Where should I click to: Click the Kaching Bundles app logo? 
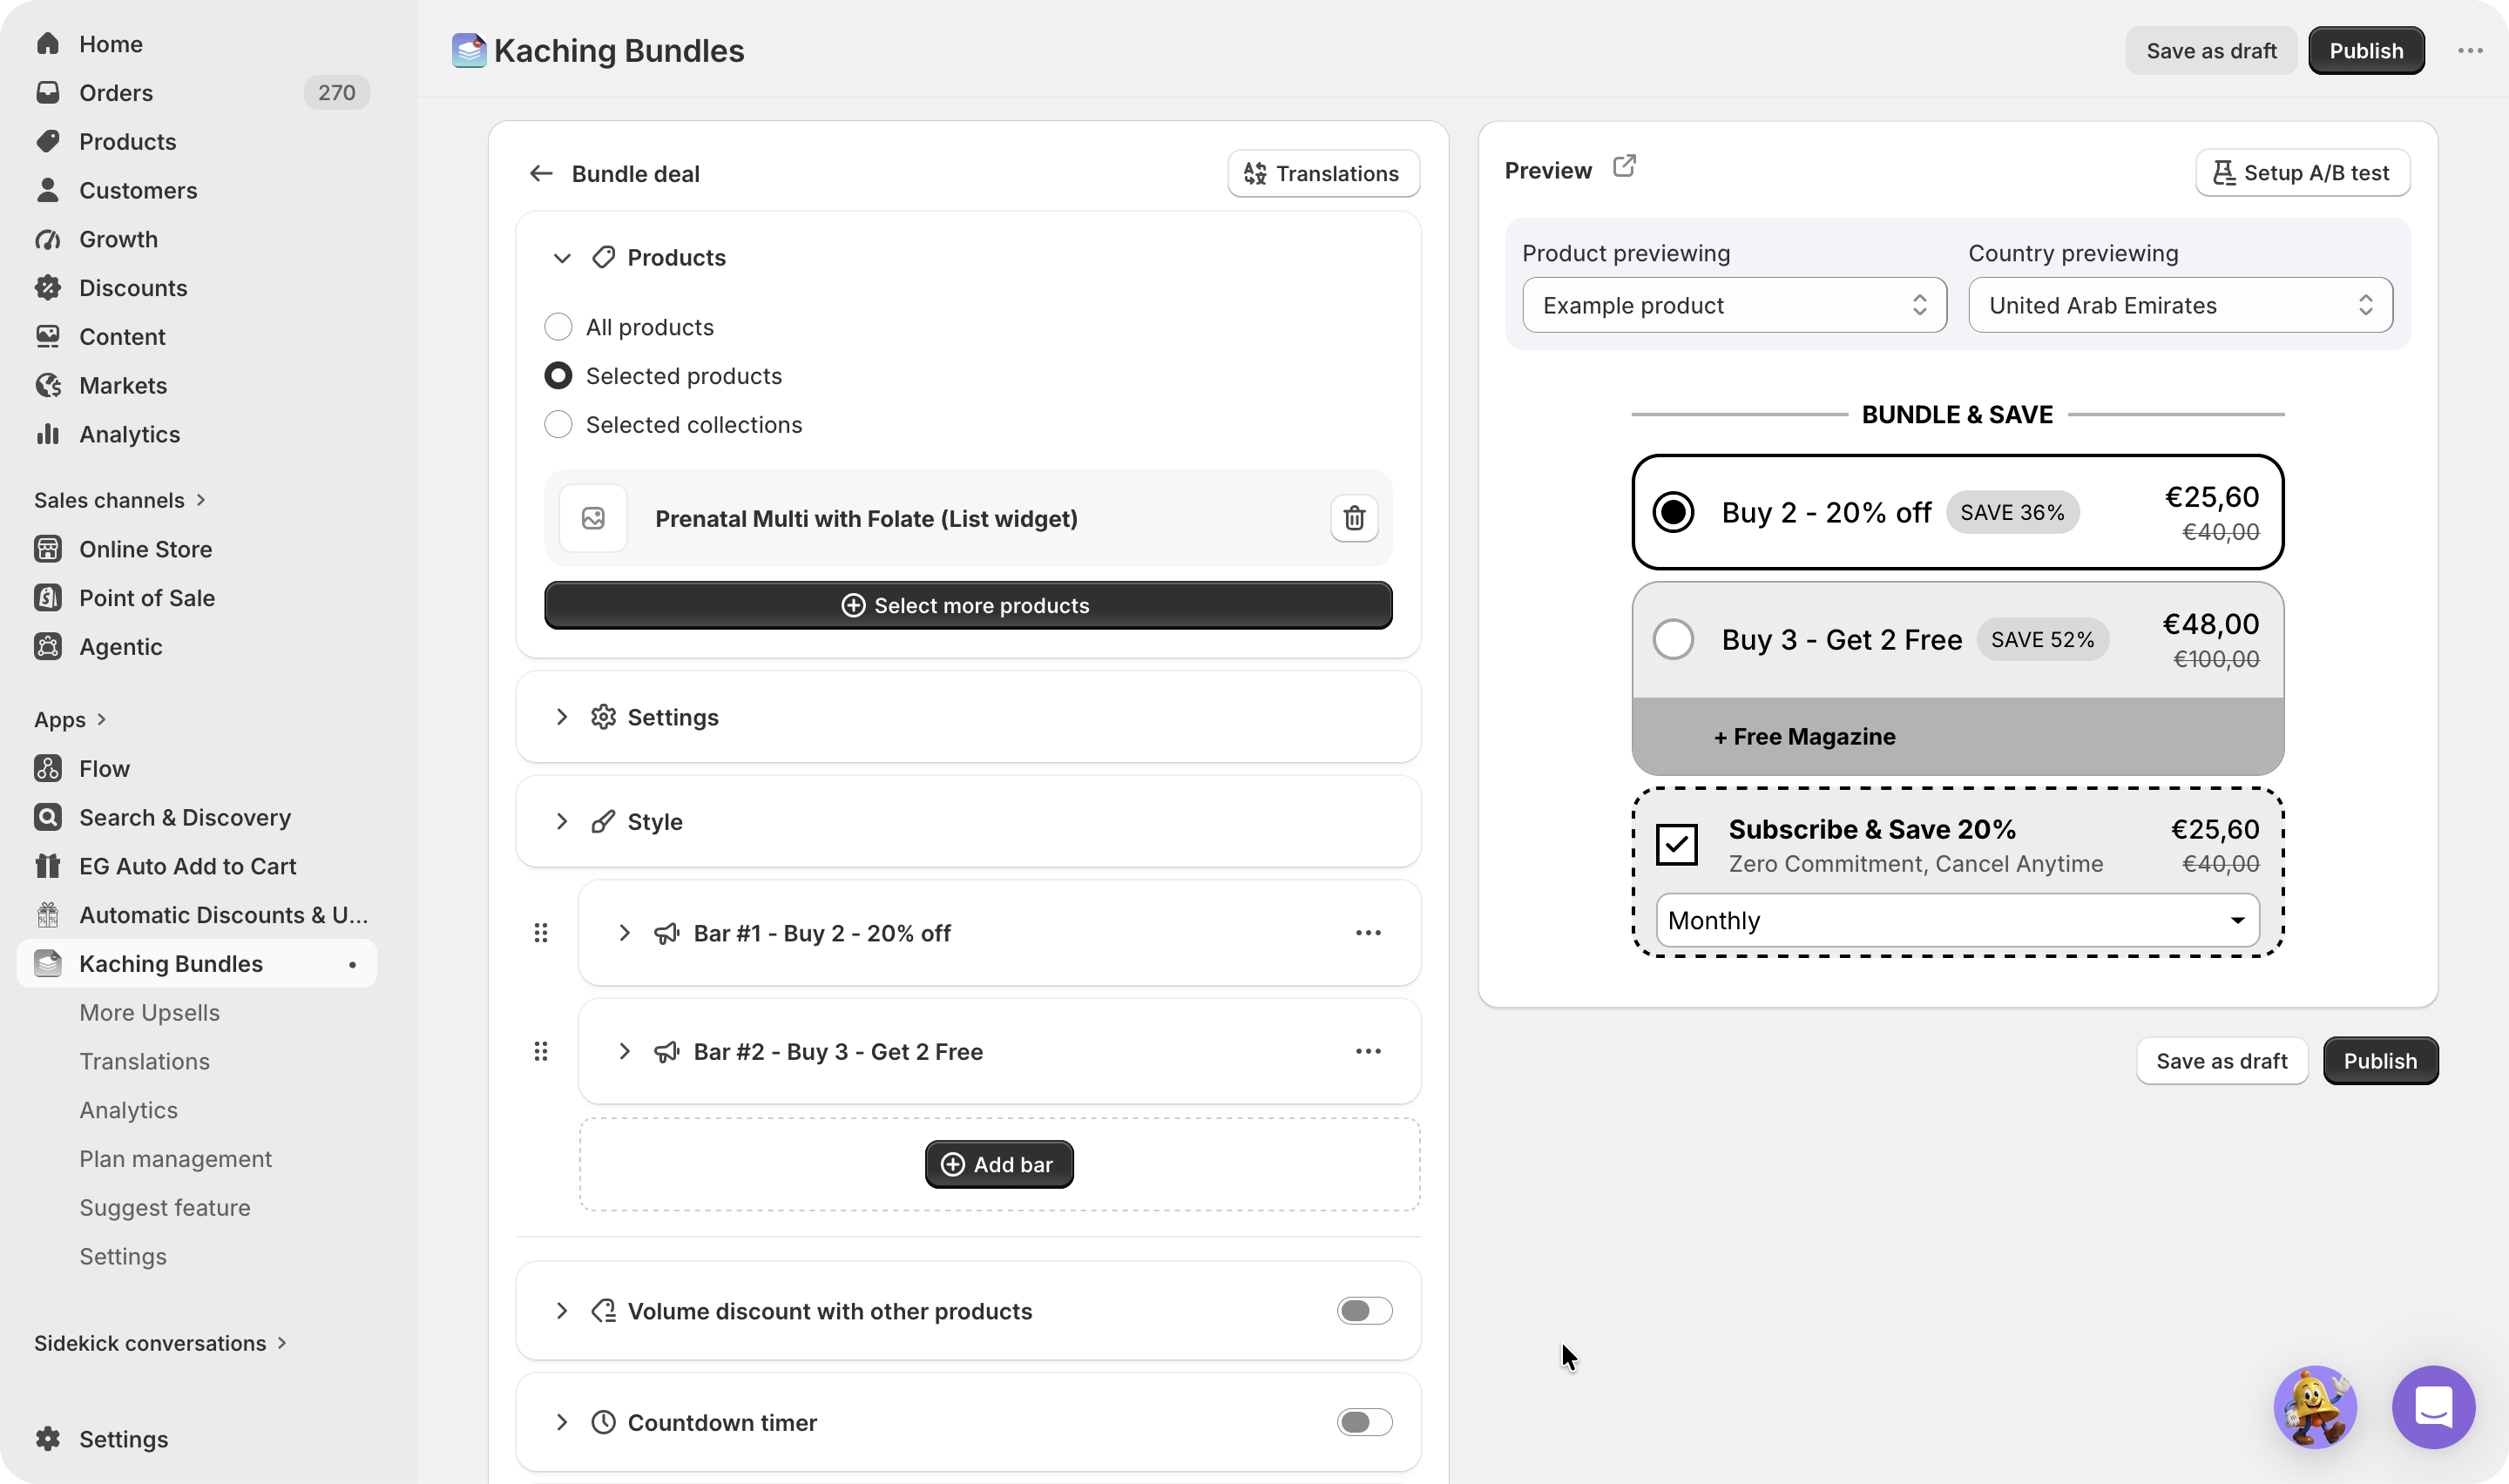pos(469,51)
